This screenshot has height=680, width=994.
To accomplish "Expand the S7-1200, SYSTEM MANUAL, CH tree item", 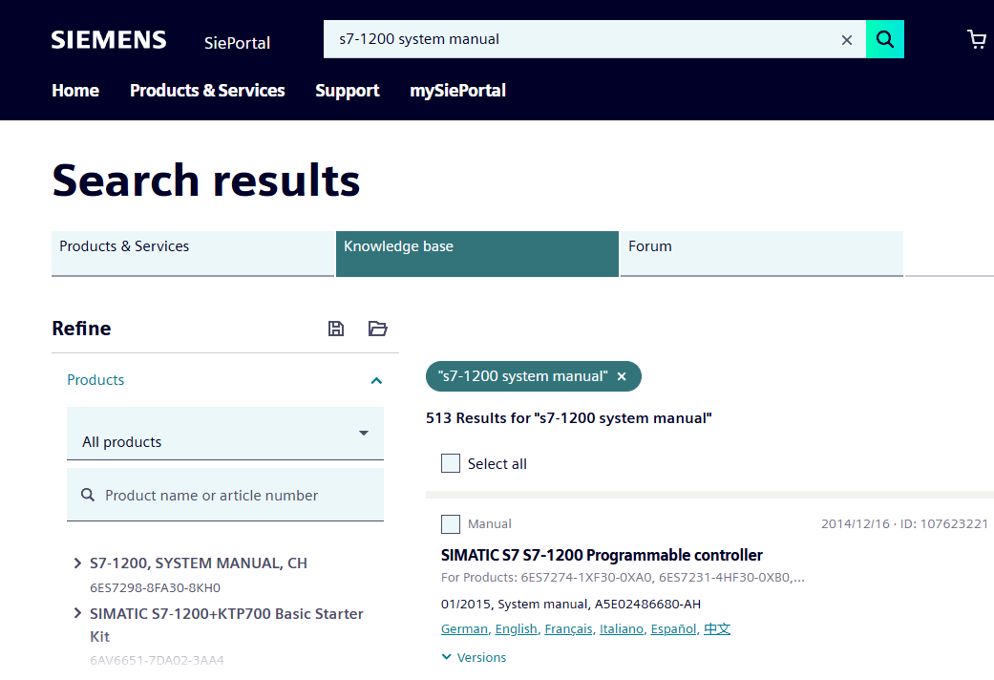I will (x=77, y=563).
